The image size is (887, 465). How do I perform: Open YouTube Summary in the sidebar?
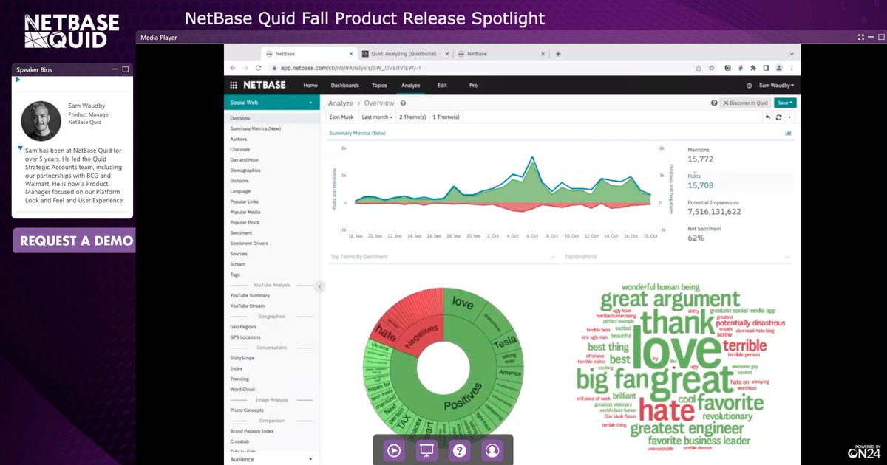coord(249,295)
